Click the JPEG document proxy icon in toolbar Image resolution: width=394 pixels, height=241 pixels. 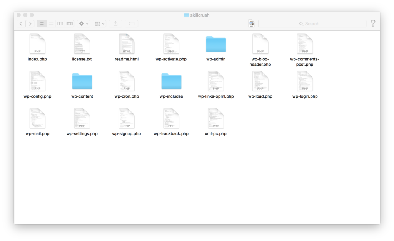(251, 23)
